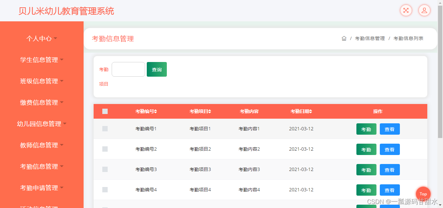Check the select-all checkbox in header
443x208 pixels.
coord(105,111)
